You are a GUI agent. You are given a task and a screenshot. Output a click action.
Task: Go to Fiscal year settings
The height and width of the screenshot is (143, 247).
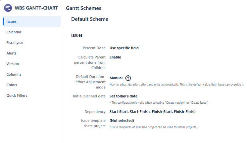click(15, 43)
